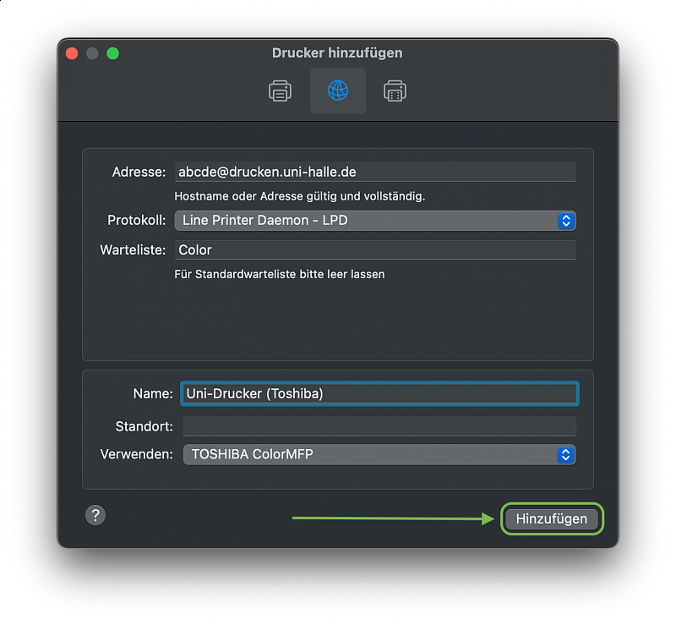Open the Windows printer icon tab
The height and width of the screenshot is (625, 676).
395,90
